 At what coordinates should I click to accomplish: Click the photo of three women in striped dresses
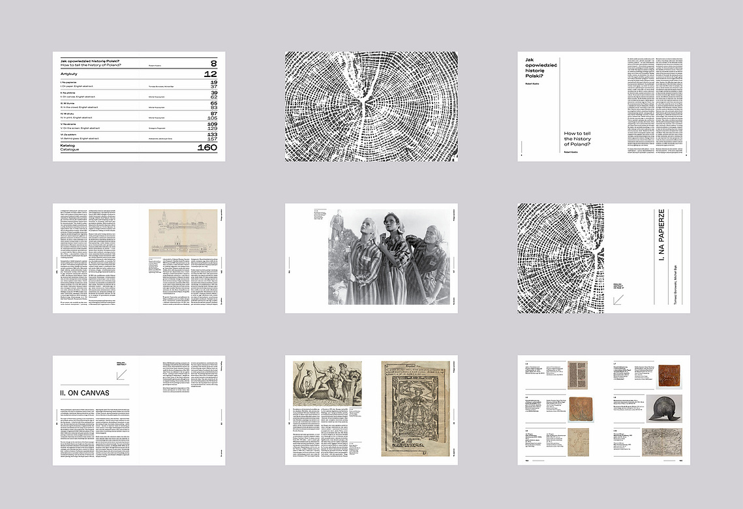click(389, 257)
